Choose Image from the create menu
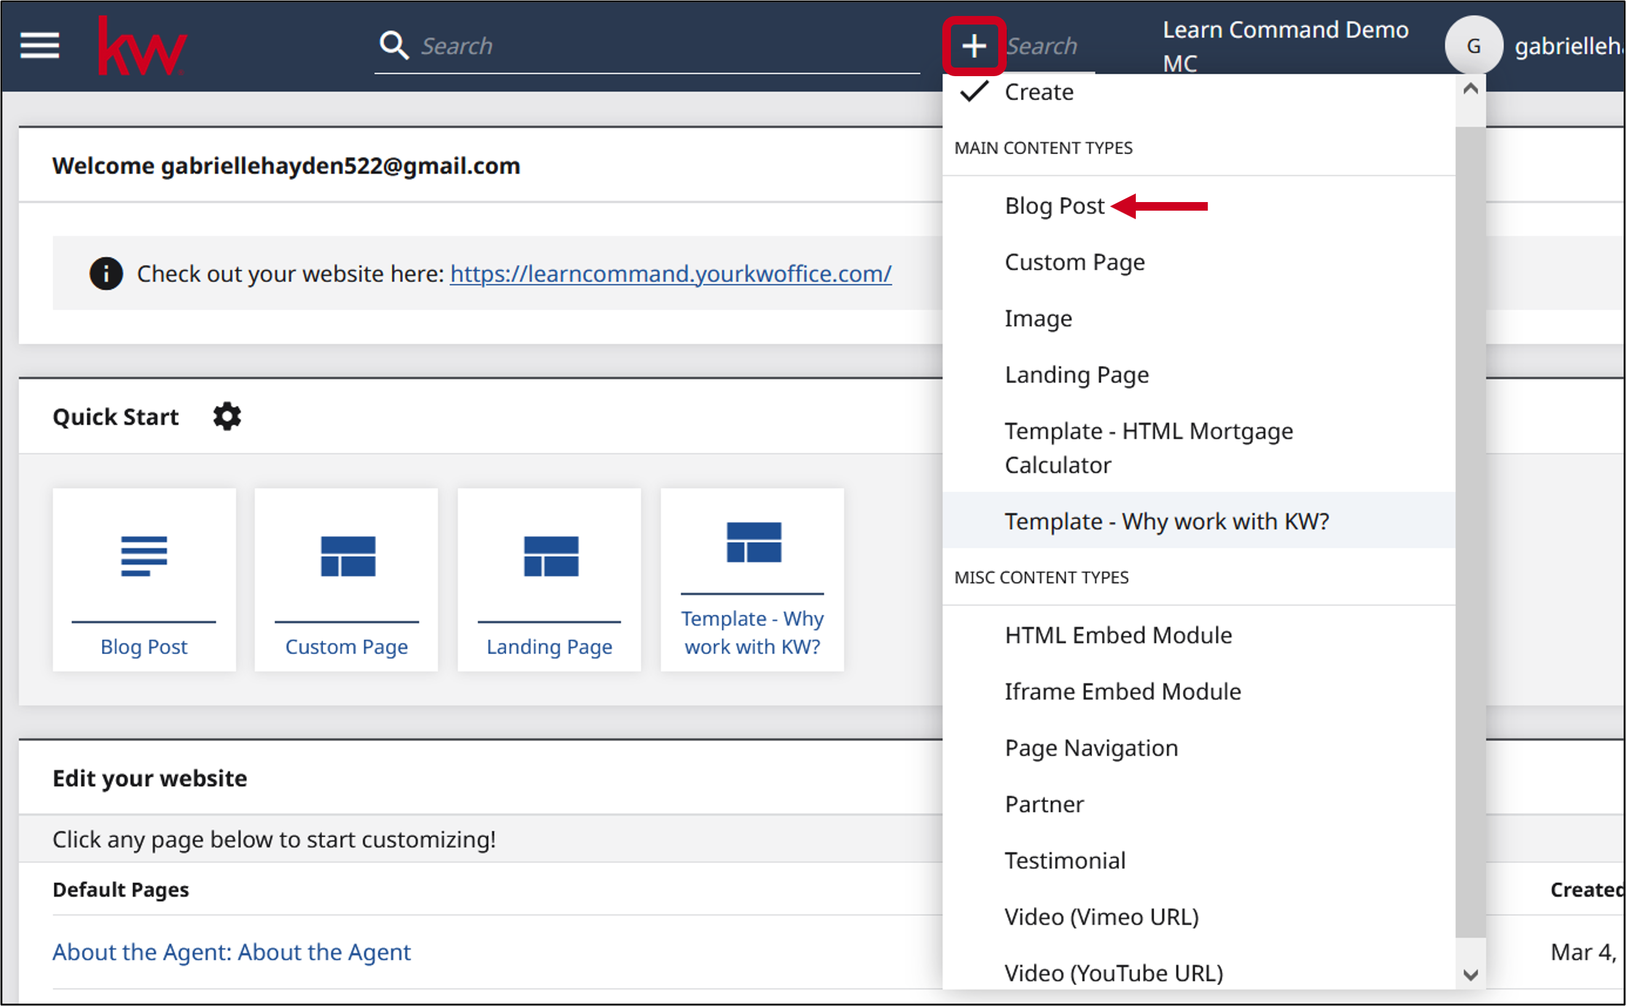 (x=1199, y=319)
